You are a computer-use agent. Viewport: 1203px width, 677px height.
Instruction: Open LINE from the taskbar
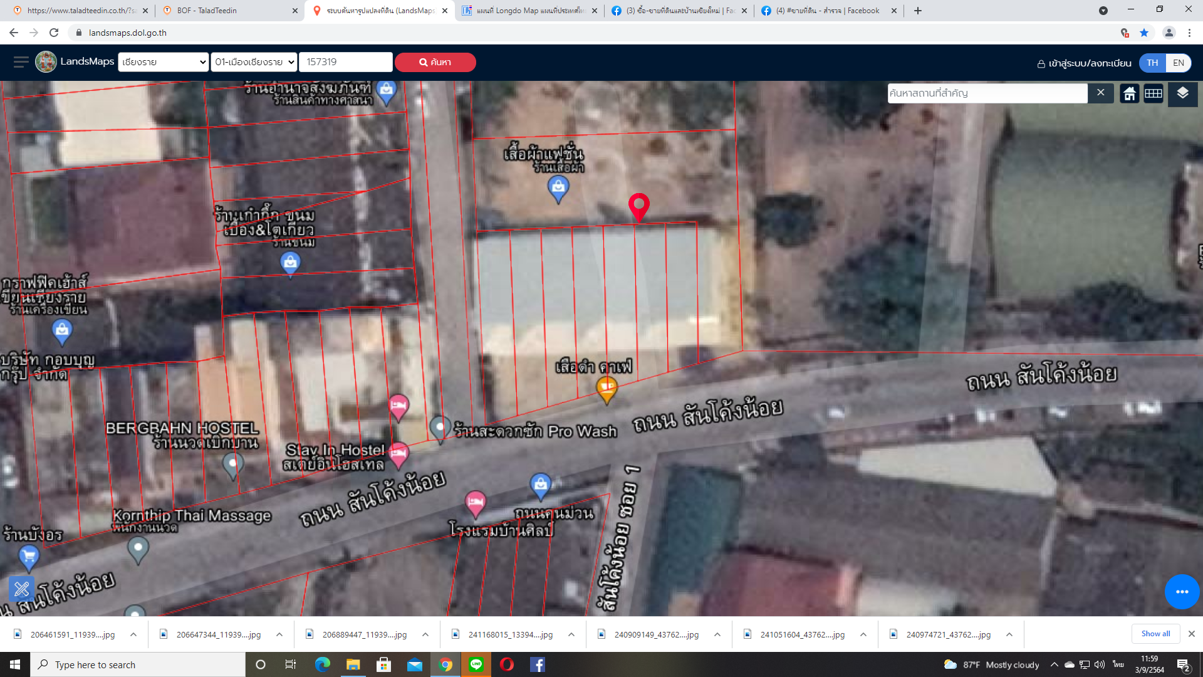pos(476,664)
